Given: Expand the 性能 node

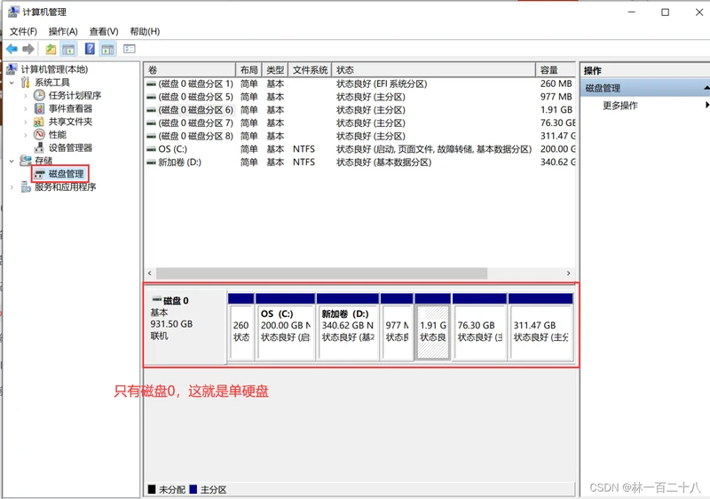Looking at the screenshot, I should pyautogui.click(x=26, y=135).
